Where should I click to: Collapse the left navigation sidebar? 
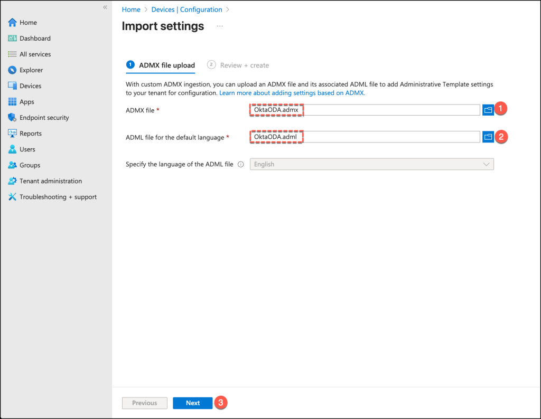pos(105,7)
